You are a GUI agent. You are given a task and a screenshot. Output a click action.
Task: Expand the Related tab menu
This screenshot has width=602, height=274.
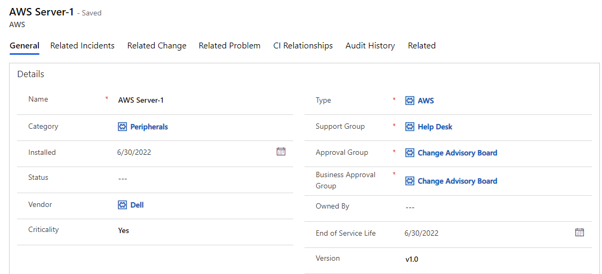point(422,46)
